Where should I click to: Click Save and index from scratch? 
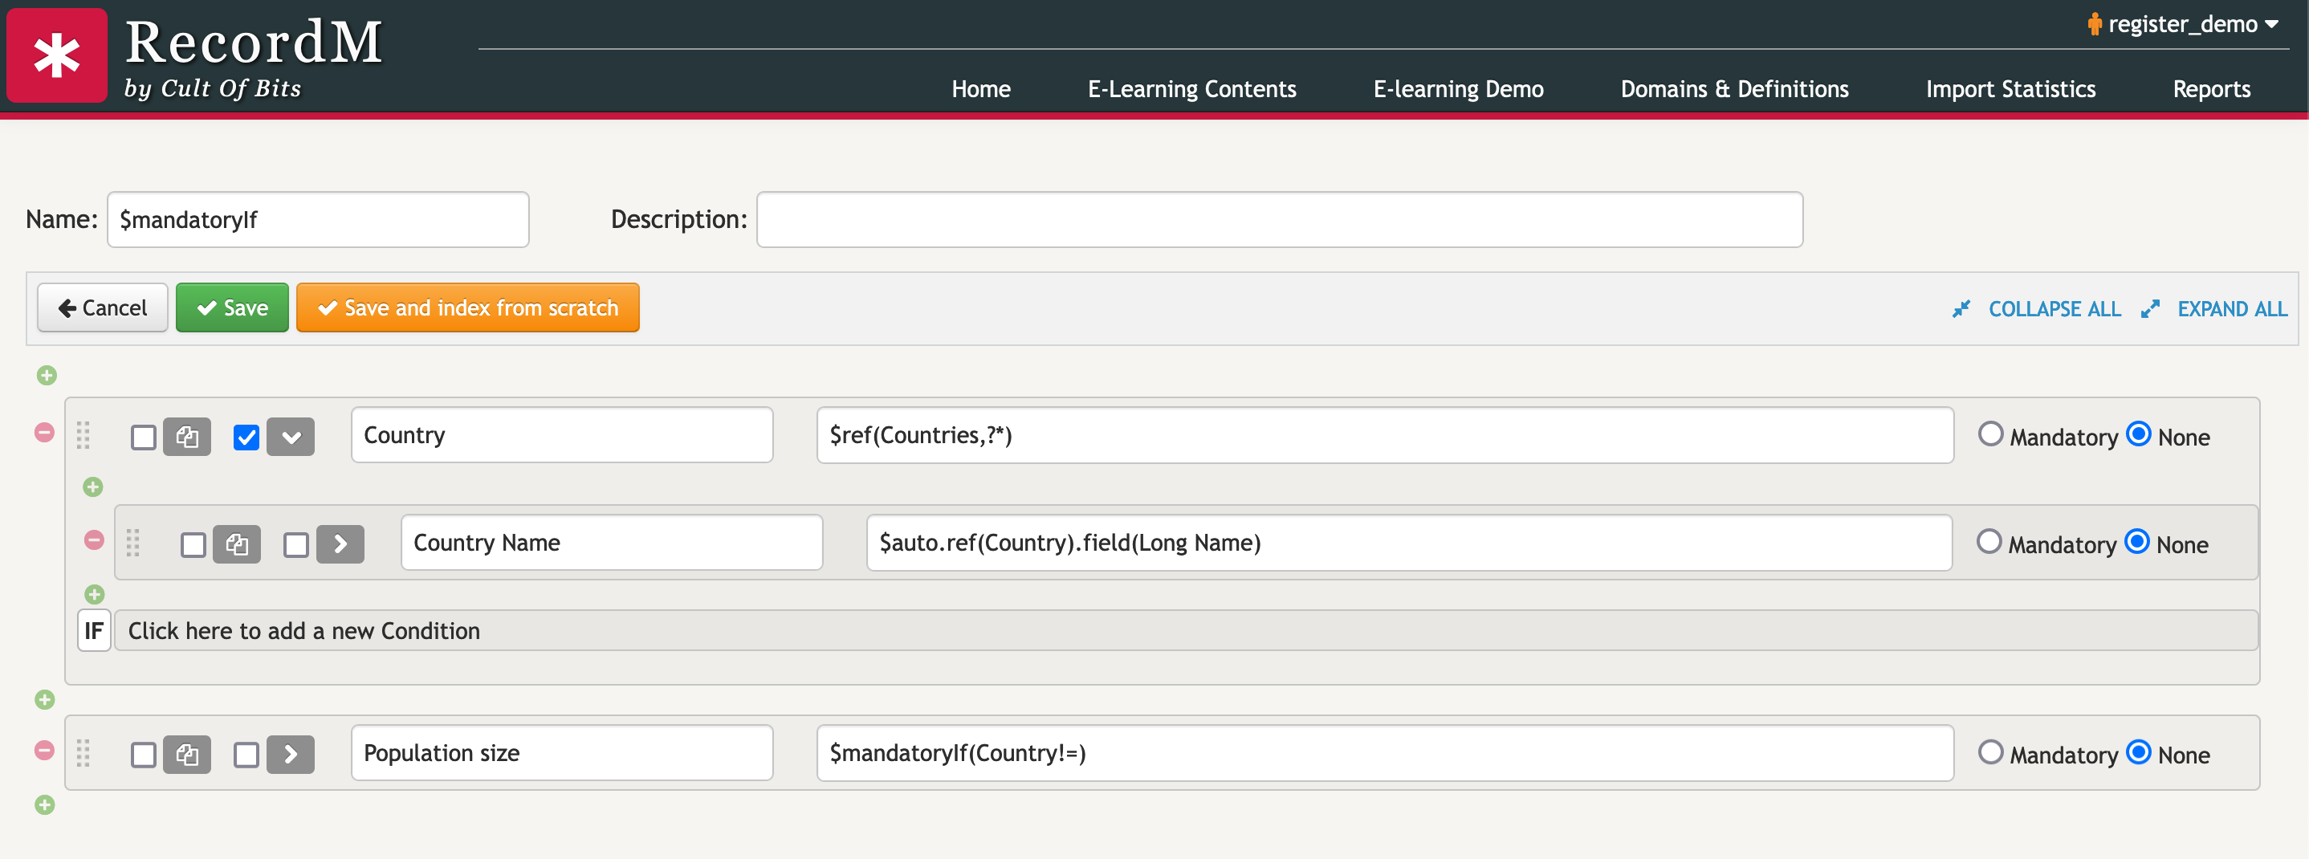click(x=467, y=307)
